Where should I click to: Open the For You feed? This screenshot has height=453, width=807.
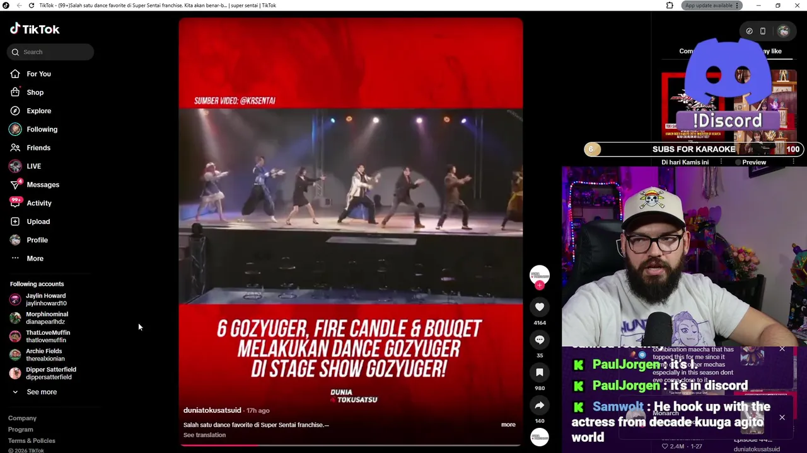click(38, 74)
